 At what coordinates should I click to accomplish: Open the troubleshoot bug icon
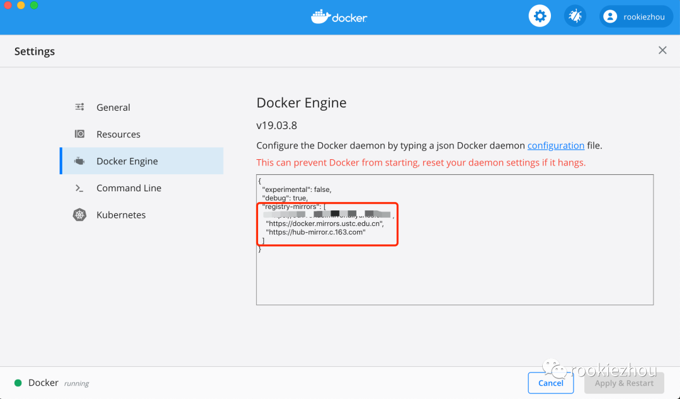[575, 16]
